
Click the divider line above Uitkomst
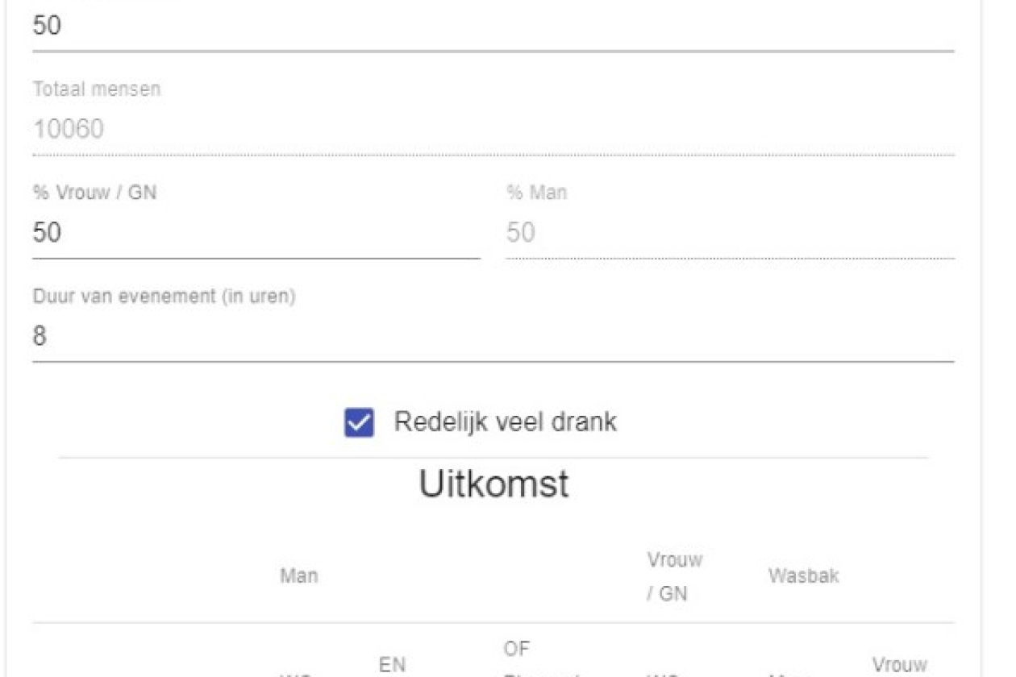point(493,458)
